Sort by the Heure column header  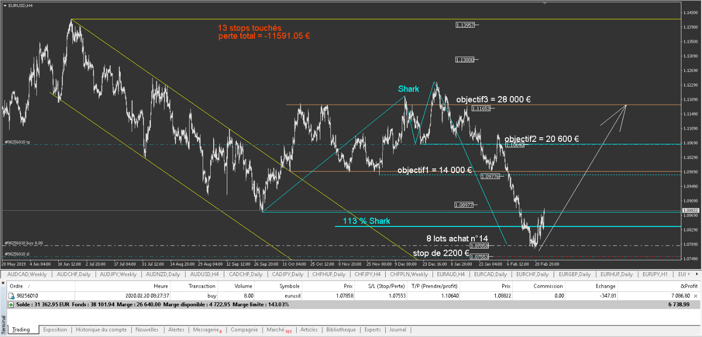pos(123,286)
